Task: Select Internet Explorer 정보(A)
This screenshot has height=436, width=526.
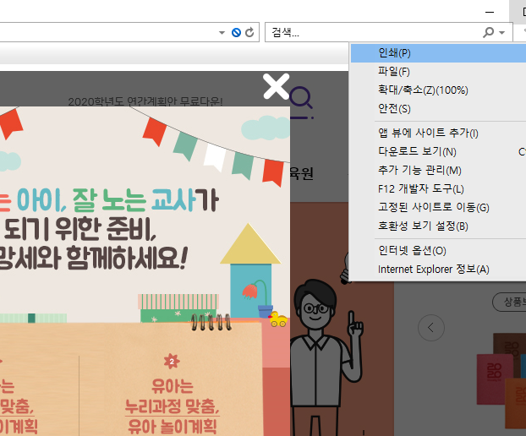Action: (438, 270)
